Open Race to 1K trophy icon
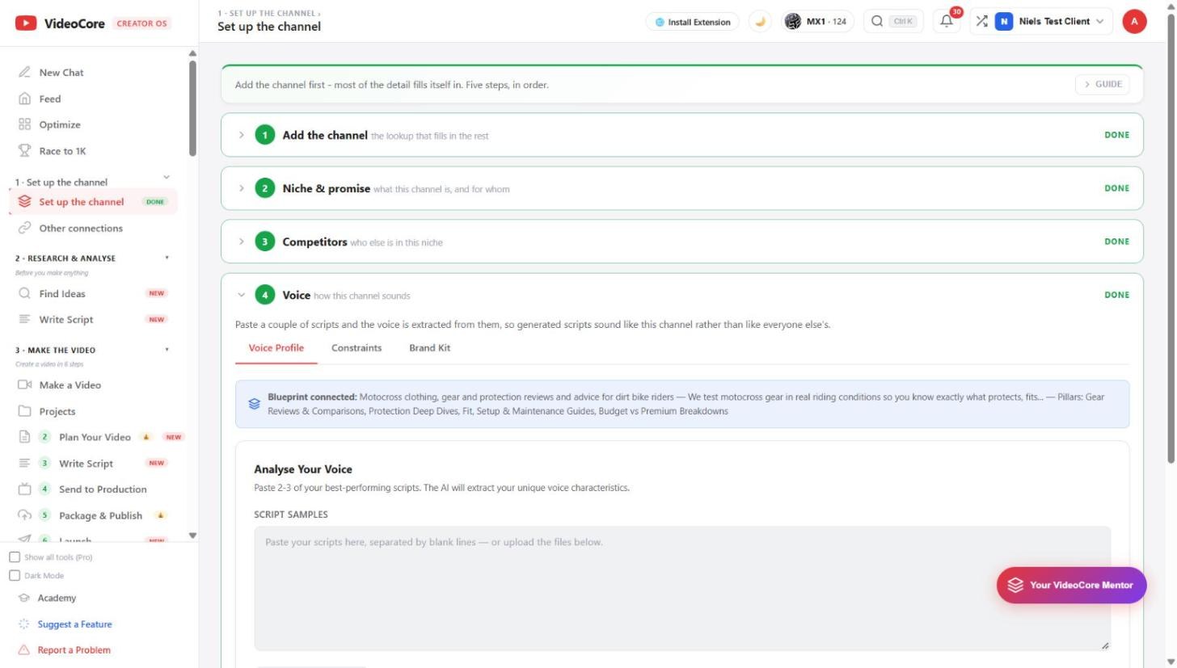This screenshot has height=668, width=1177. tap(24, 151)
